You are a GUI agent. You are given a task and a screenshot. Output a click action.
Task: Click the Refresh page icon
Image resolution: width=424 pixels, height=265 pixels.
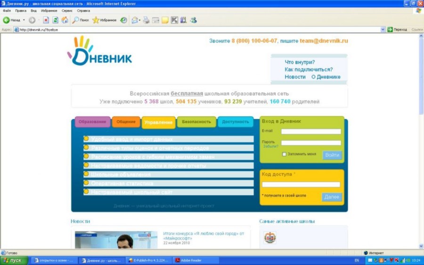56,20
